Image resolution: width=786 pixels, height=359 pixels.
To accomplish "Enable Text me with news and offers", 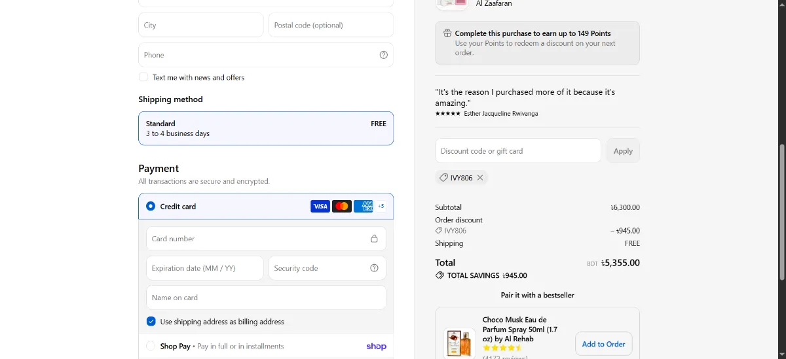I will pos(143,77).
